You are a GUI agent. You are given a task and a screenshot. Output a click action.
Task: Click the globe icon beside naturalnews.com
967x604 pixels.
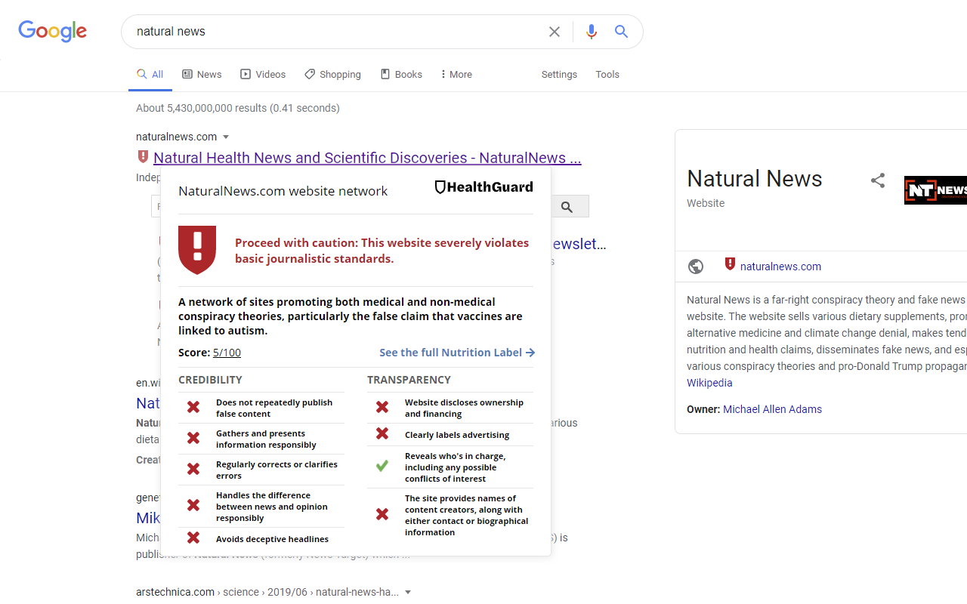click(x=695, y=266)
